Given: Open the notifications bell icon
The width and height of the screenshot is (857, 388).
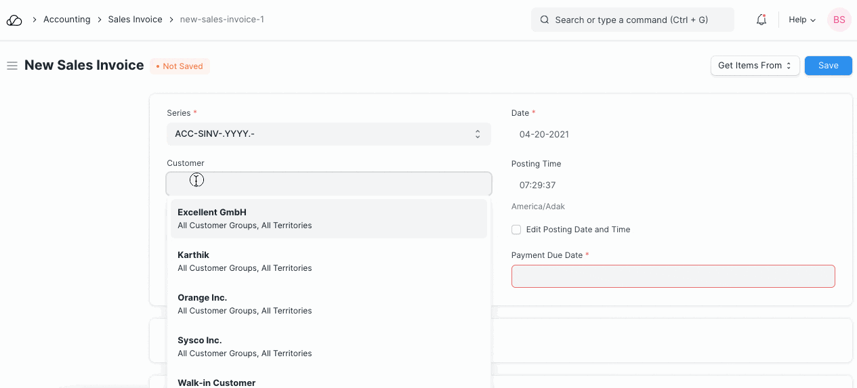Looking at the screenshot, I should point(761,20).
